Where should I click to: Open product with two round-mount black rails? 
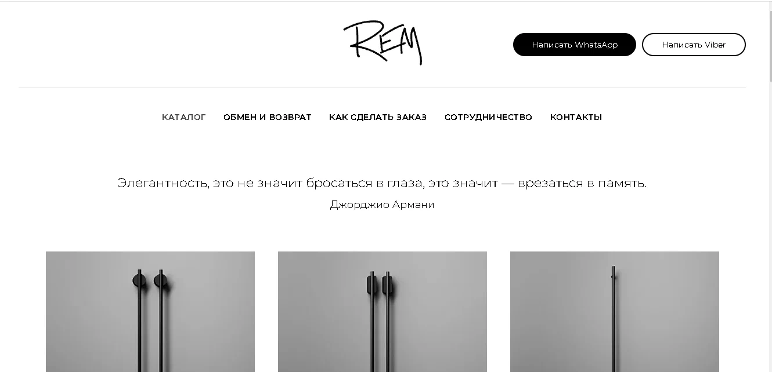pyautogui.click(x=150, y=312)
